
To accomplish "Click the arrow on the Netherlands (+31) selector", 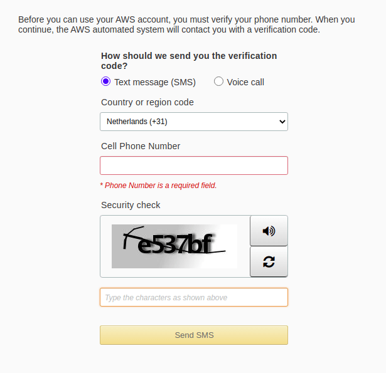I will (282, 122).
